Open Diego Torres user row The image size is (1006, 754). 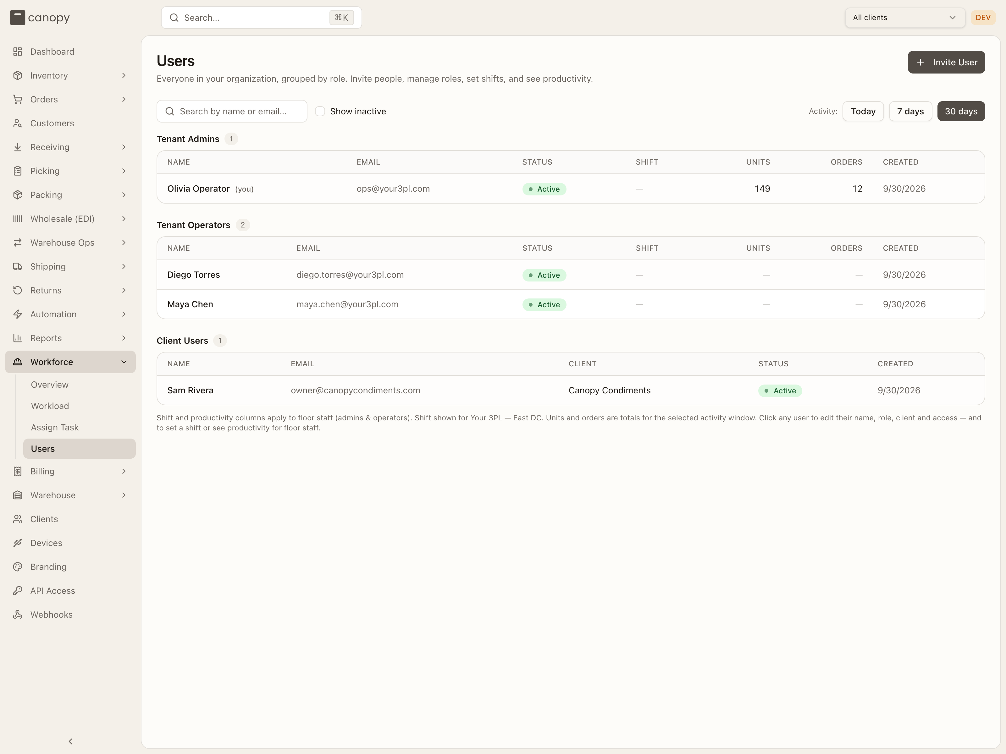click(570, 275)
